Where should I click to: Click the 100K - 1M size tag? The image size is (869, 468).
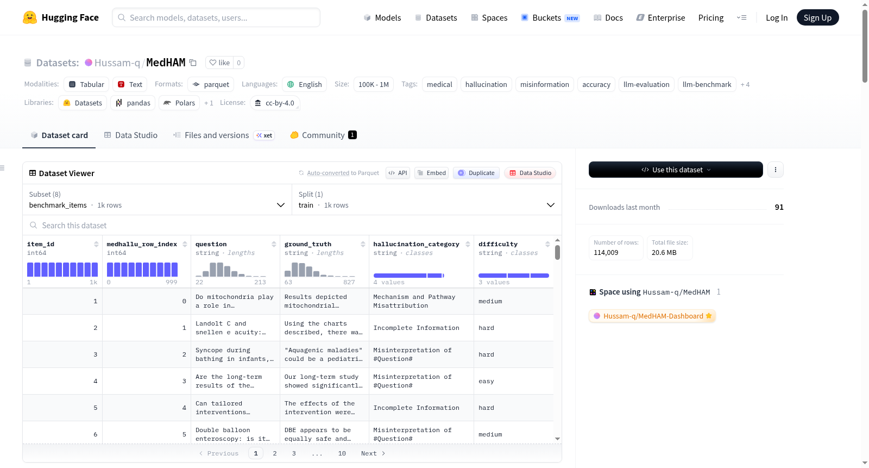point(374,84)
